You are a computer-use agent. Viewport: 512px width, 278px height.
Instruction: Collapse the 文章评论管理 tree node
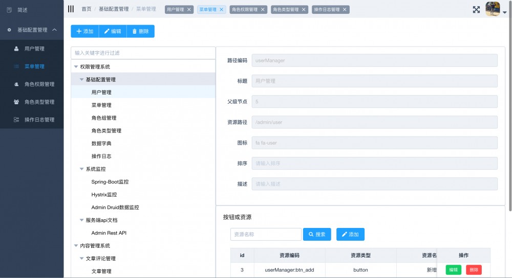81,259
